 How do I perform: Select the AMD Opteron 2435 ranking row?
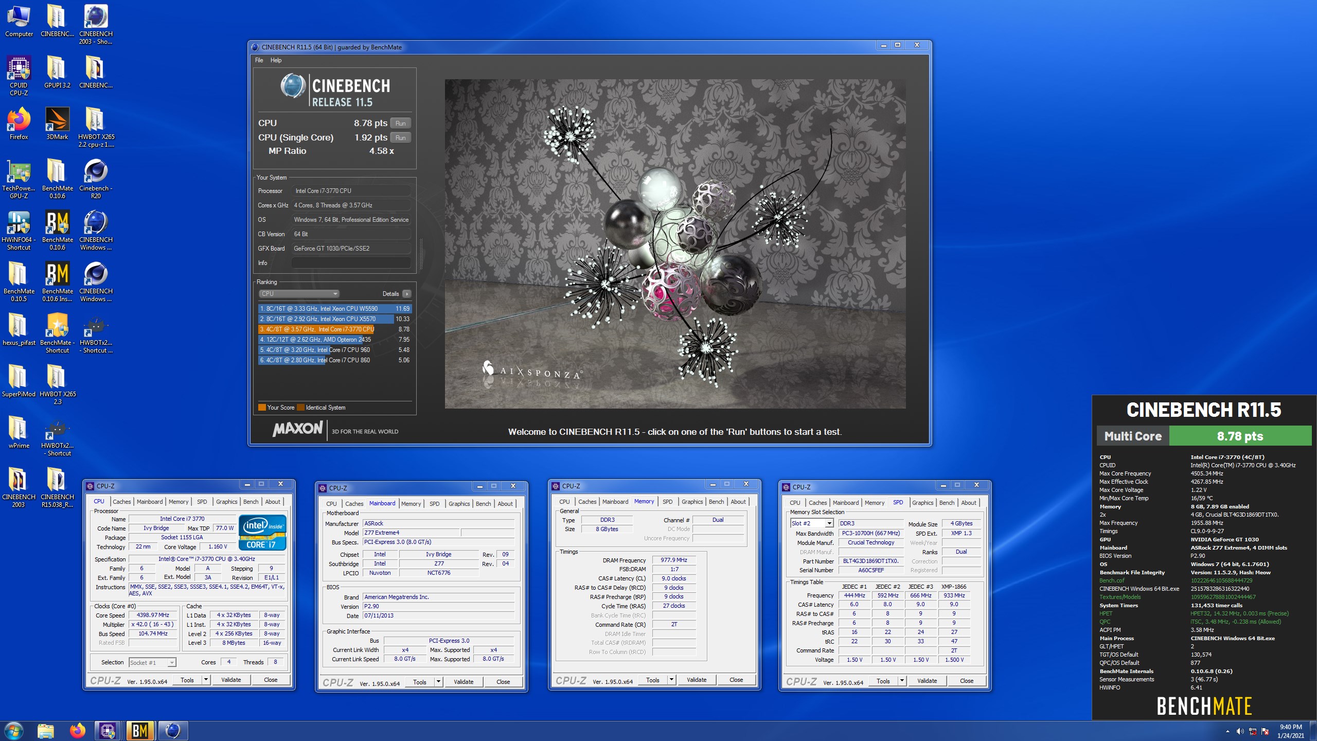(335, 340)
